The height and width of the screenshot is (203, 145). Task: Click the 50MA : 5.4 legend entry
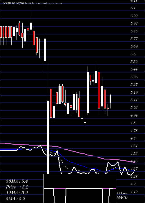17,181
